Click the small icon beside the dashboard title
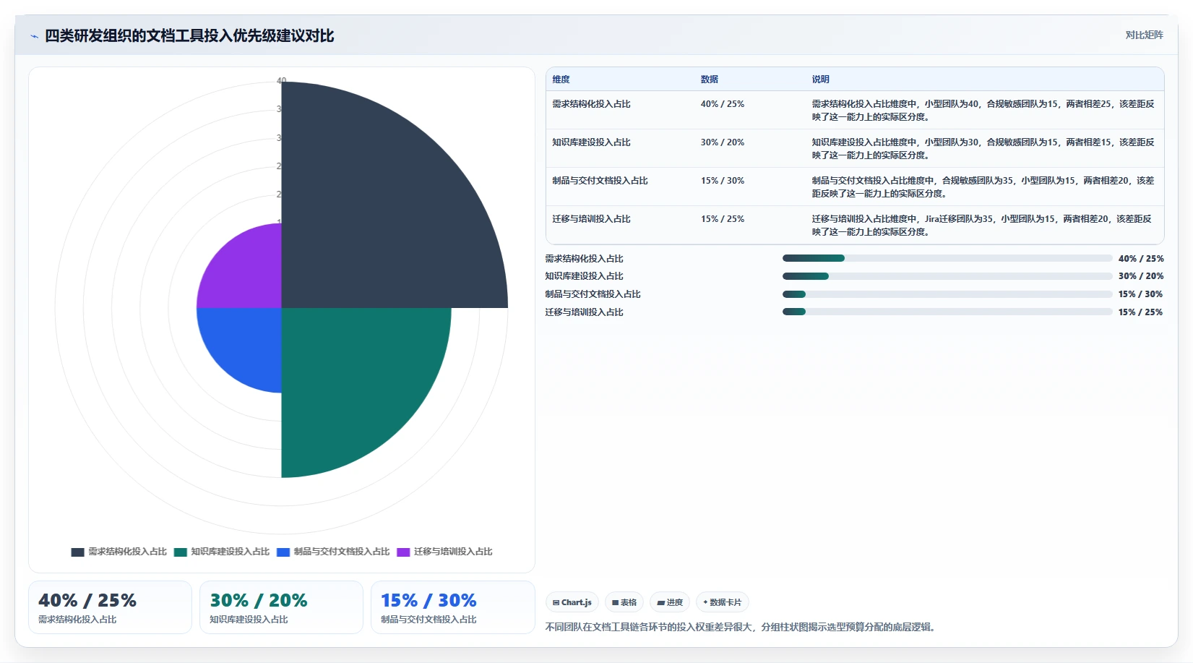The image size is (1193, 663). pos(34,36)
